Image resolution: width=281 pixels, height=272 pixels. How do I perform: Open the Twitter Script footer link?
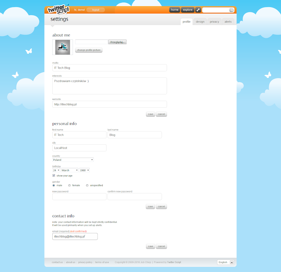coord(174,262)
